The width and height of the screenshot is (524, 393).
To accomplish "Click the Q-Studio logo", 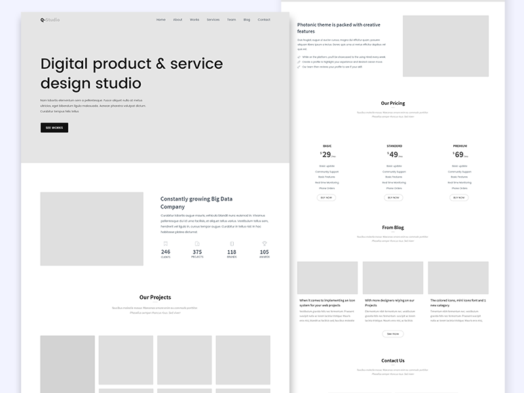I will 50,20.
